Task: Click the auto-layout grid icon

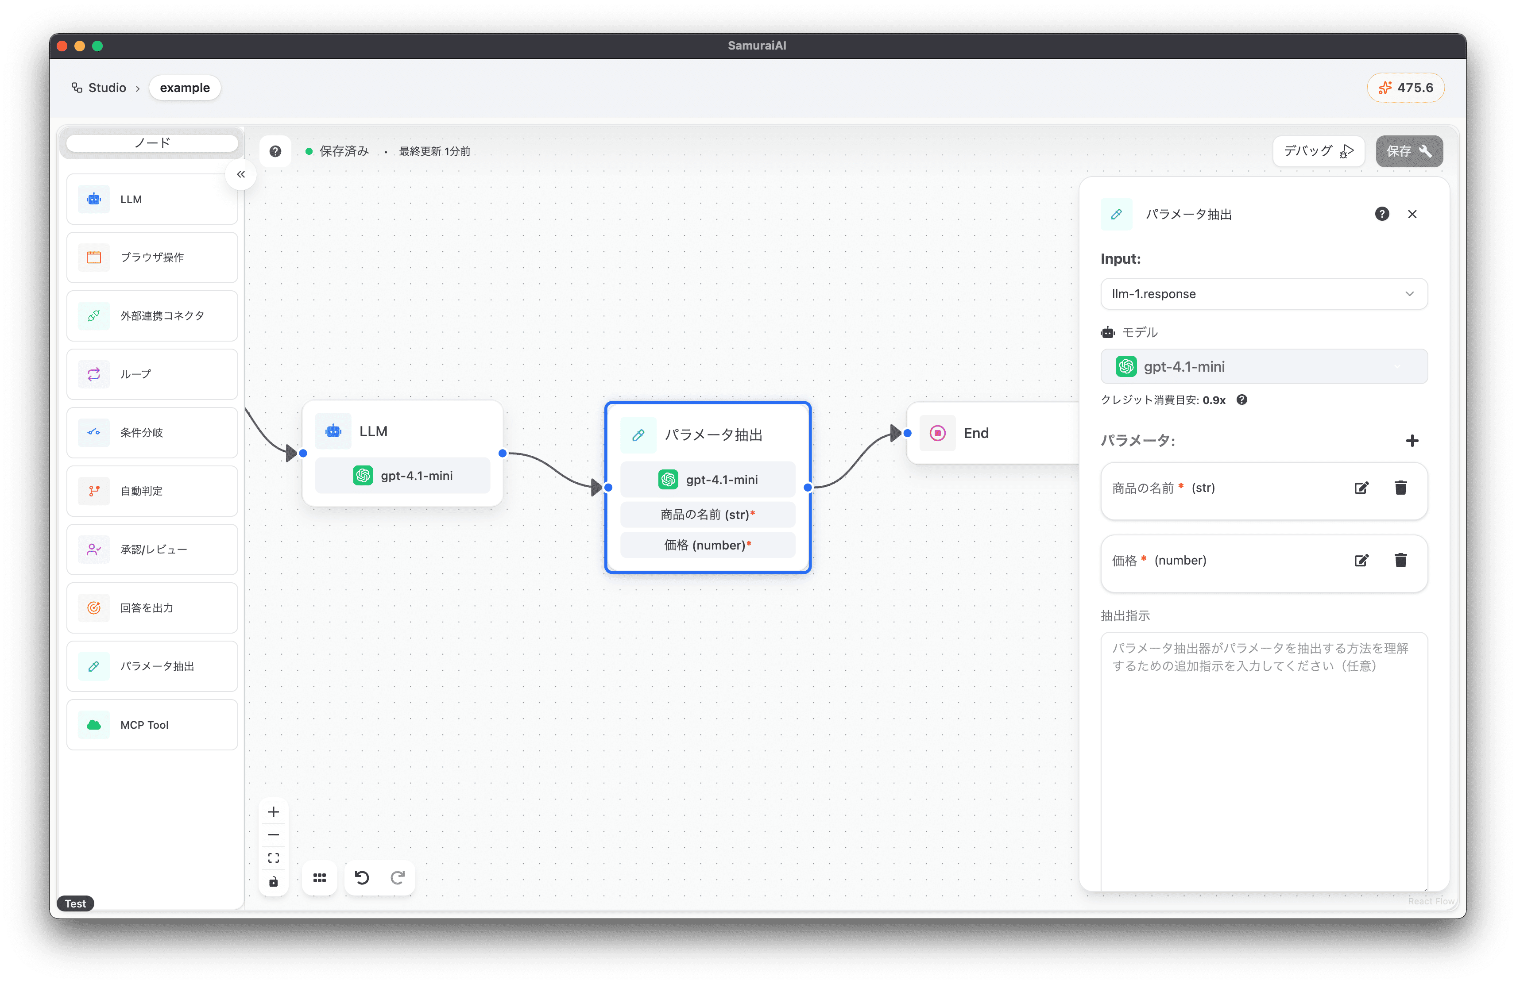Action: (x=320, y=878)
